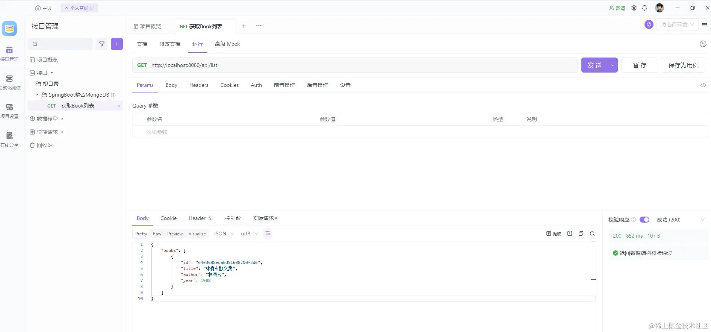Open the 前置操作 tab

point(284,85)
